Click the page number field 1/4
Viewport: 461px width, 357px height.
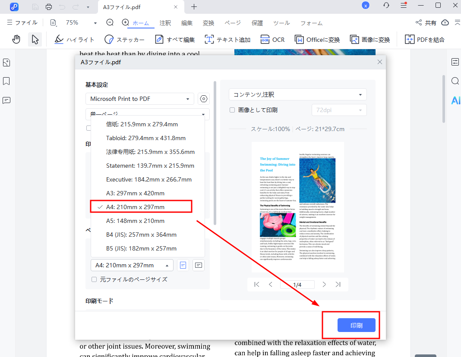coord(297,285)
